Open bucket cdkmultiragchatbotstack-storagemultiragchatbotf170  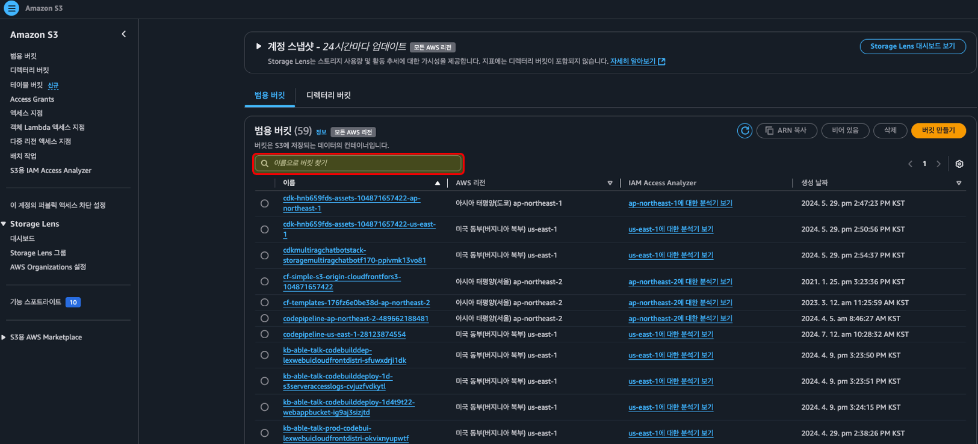pos(354,256)
